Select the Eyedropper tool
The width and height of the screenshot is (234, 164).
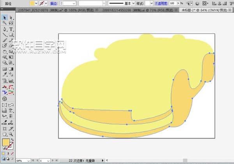pyautogui.click(x=4, y=74)
